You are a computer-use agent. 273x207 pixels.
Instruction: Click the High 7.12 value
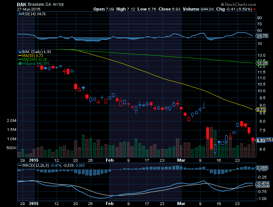[x=126, y=9]
